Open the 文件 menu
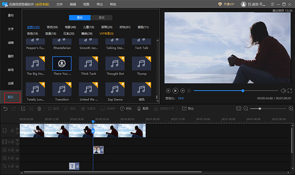 point(59,5)
